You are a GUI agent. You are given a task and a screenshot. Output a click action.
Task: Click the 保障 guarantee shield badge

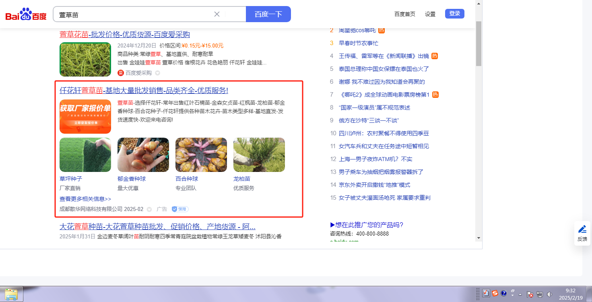[180, 209]
